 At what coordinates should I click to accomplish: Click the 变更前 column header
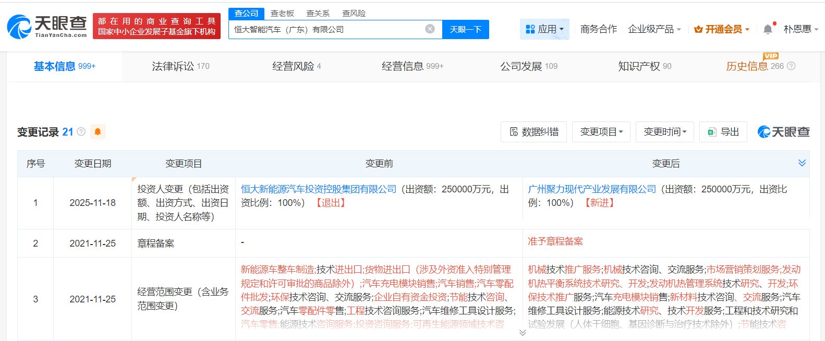[x=379, y=164]
